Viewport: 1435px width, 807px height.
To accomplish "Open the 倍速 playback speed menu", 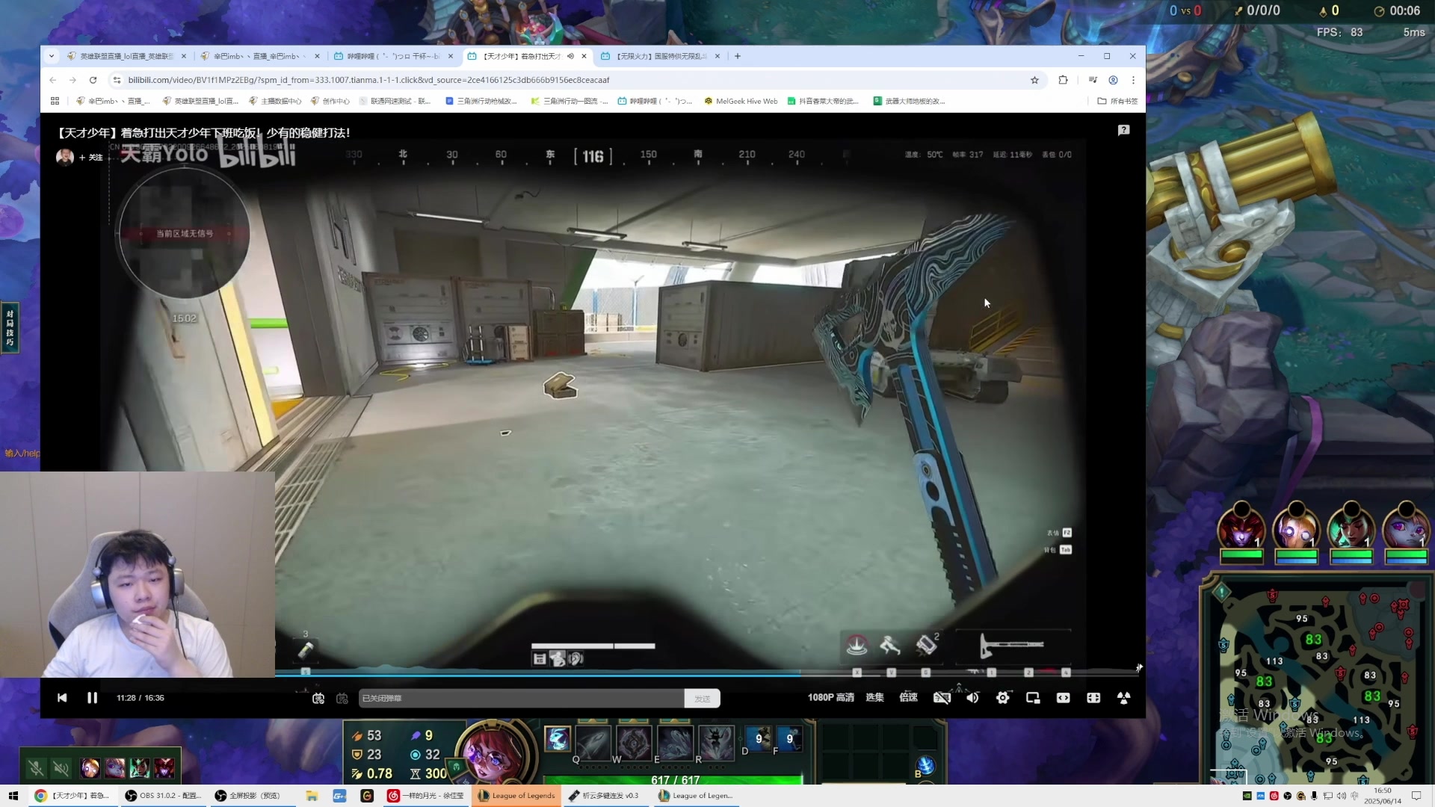I will 908,697.
